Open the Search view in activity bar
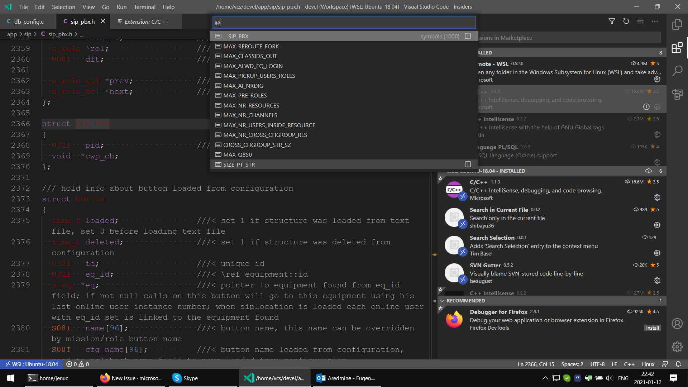This screenshot has width=688, height=387. (x=677, y=71)
